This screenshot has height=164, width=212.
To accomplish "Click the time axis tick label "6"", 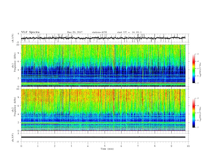I will tap(121, 146).
